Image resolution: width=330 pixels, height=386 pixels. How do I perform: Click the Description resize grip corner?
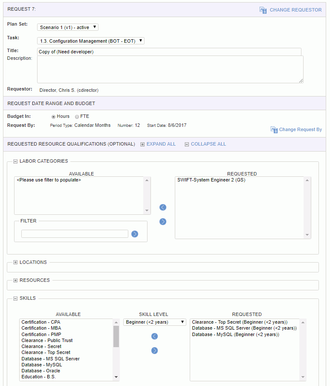(301, 81)
